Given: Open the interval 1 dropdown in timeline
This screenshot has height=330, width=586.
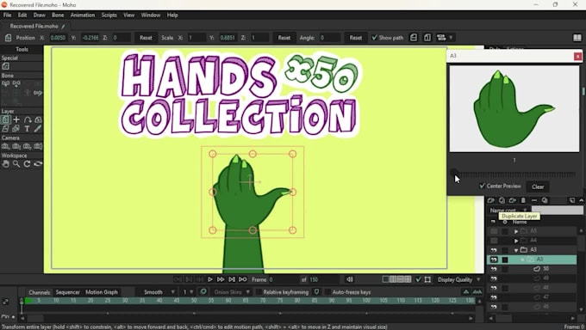Looking at the screenshot, I should pos(188,292).
